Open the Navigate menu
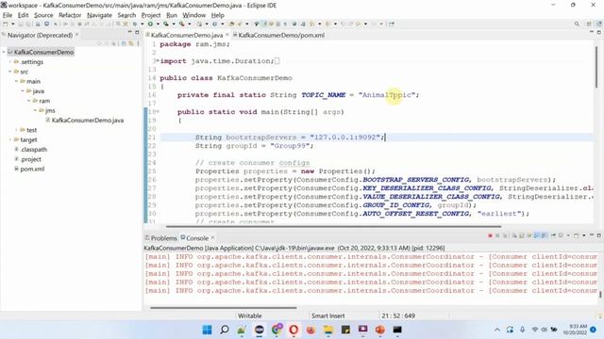The image size is (604, 339). tap(99, 15)
